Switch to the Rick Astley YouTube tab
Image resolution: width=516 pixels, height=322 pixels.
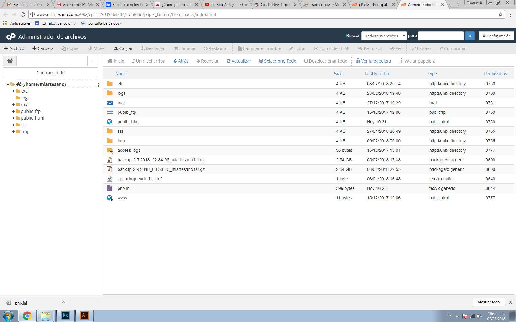click(x=226, y=5)
